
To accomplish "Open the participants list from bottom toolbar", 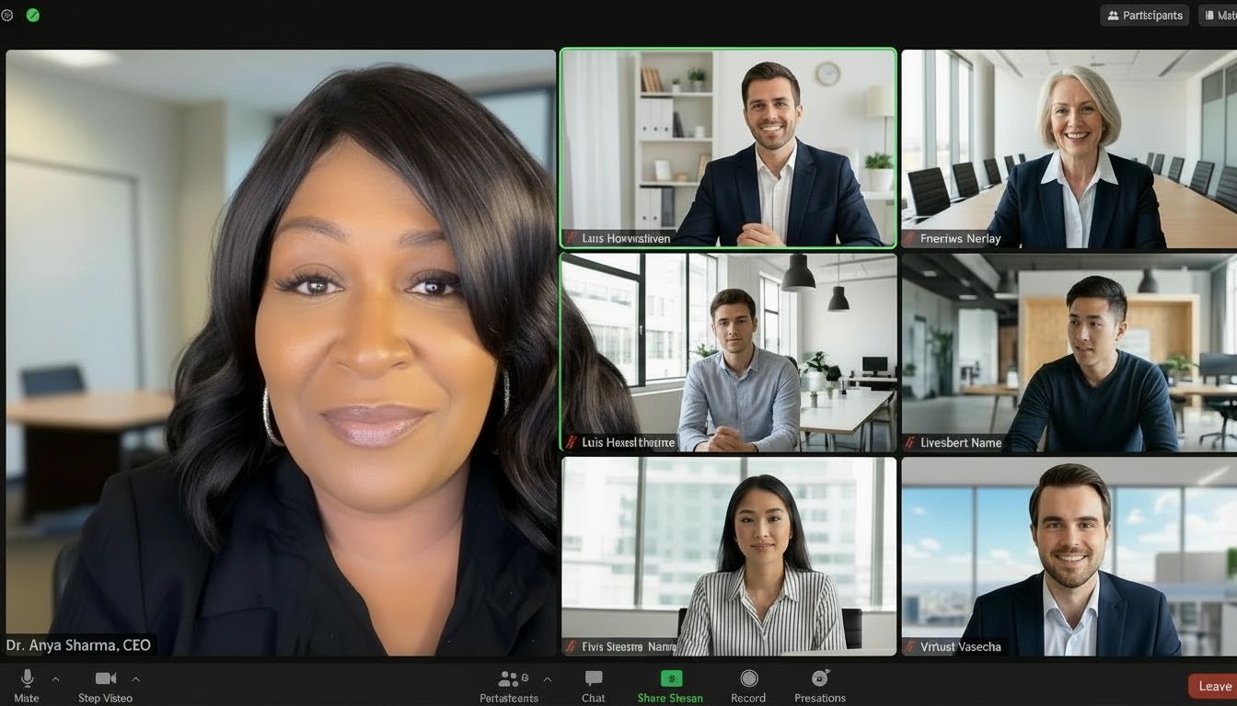I will (508, 680).
